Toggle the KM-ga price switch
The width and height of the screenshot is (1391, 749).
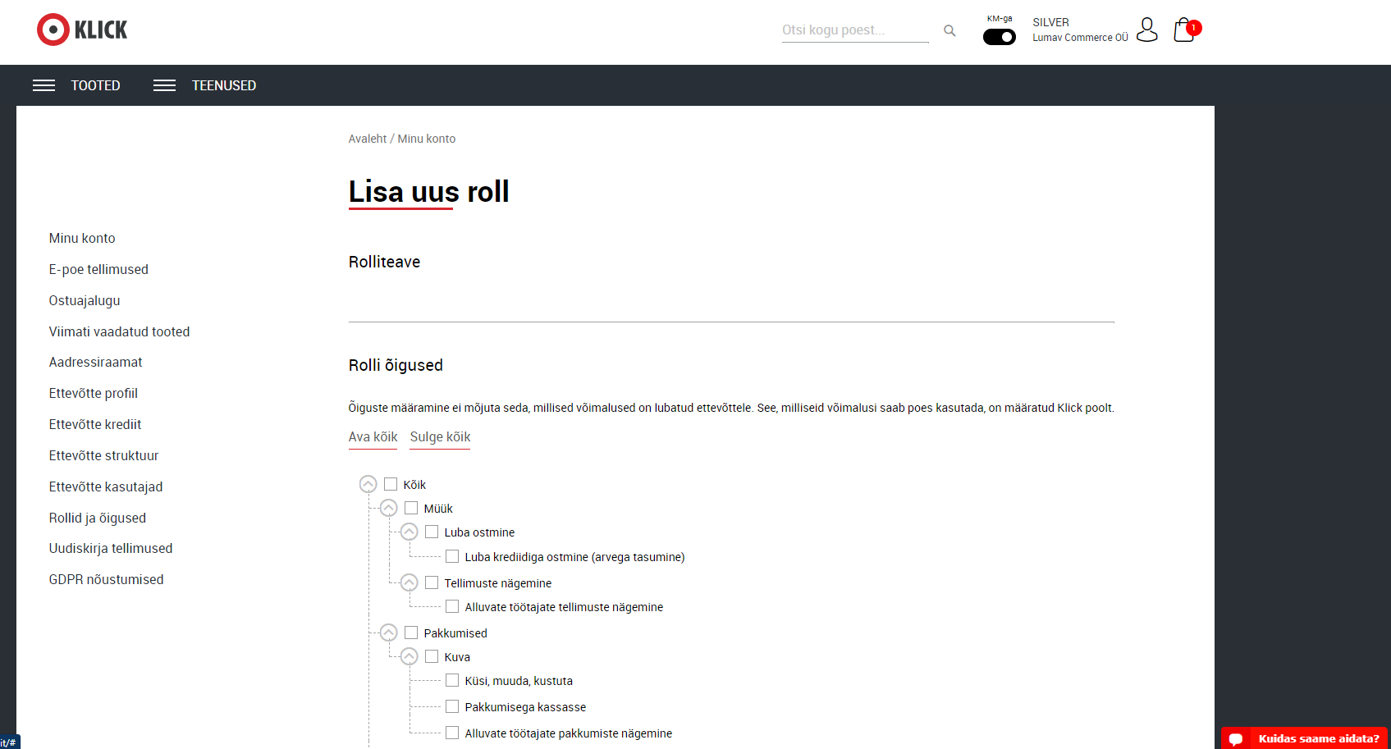[999, 37]
